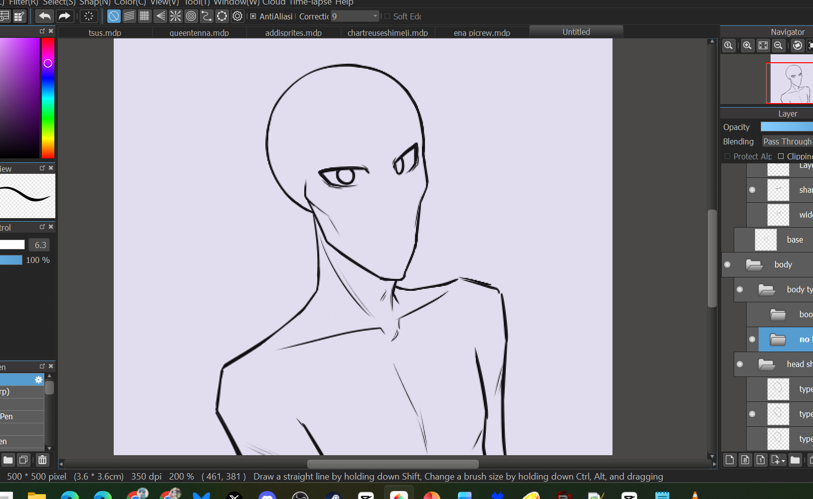Screen dimensions: 813x499
Task: Toggle the AntiAliasing checkbox
Action: click(x=253, y=16)
